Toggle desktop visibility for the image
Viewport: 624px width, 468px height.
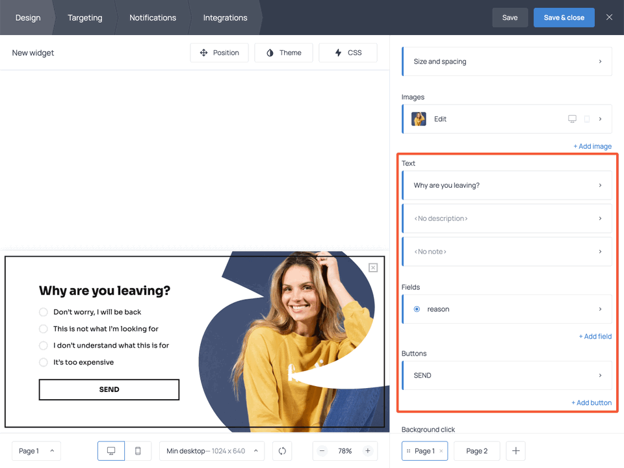pos(572,119)
